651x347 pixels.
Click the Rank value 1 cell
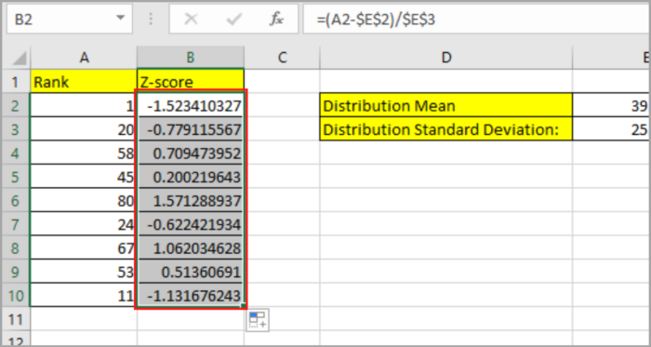coord(84,105)
